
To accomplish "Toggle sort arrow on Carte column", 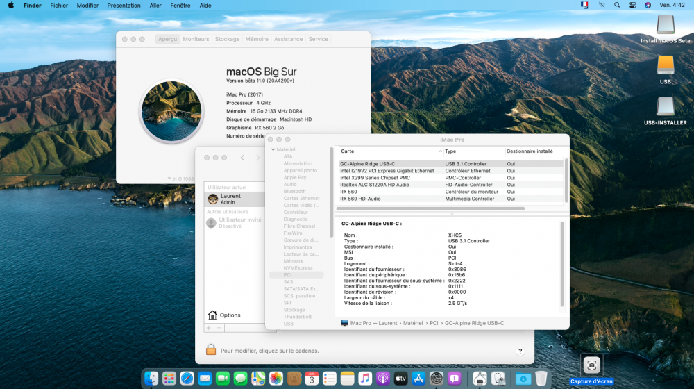I will point(440,151).
